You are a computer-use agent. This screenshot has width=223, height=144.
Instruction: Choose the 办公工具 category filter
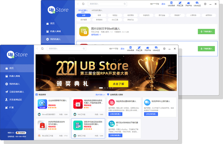click(115, 20)
